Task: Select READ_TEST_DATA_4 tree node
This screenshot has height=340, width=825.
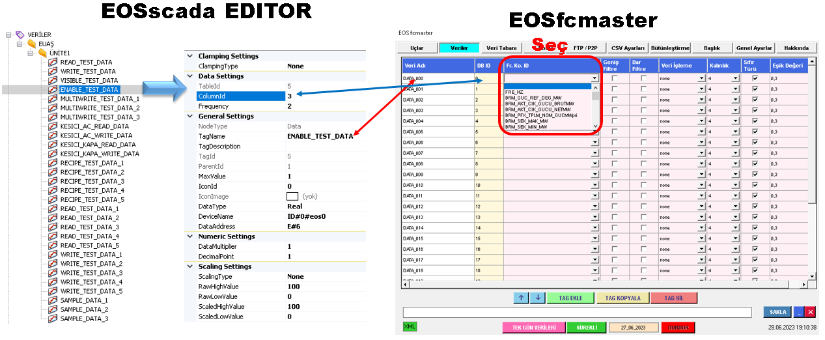Action: point(90,236)
